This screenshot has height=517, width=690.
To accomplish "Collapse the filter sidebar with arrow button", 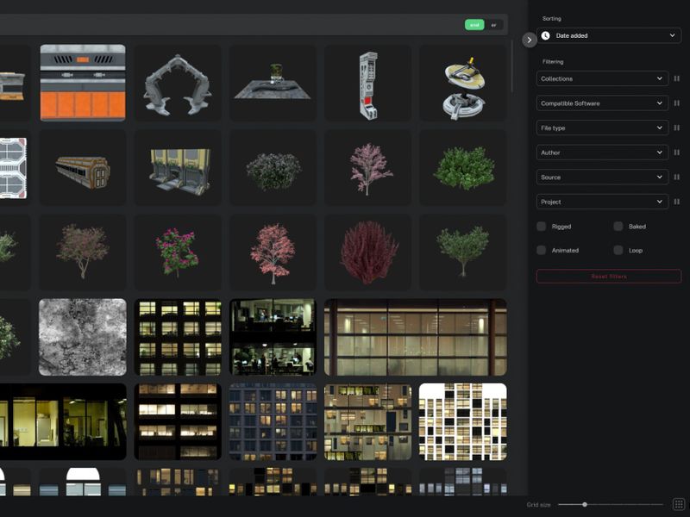I will (x=530, y=40).
